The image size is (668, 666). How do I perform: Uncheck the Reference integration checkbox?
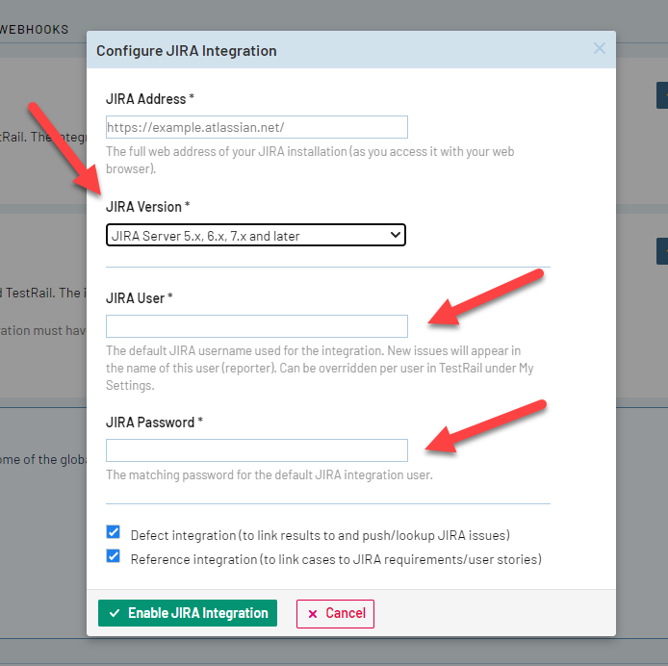114,556
